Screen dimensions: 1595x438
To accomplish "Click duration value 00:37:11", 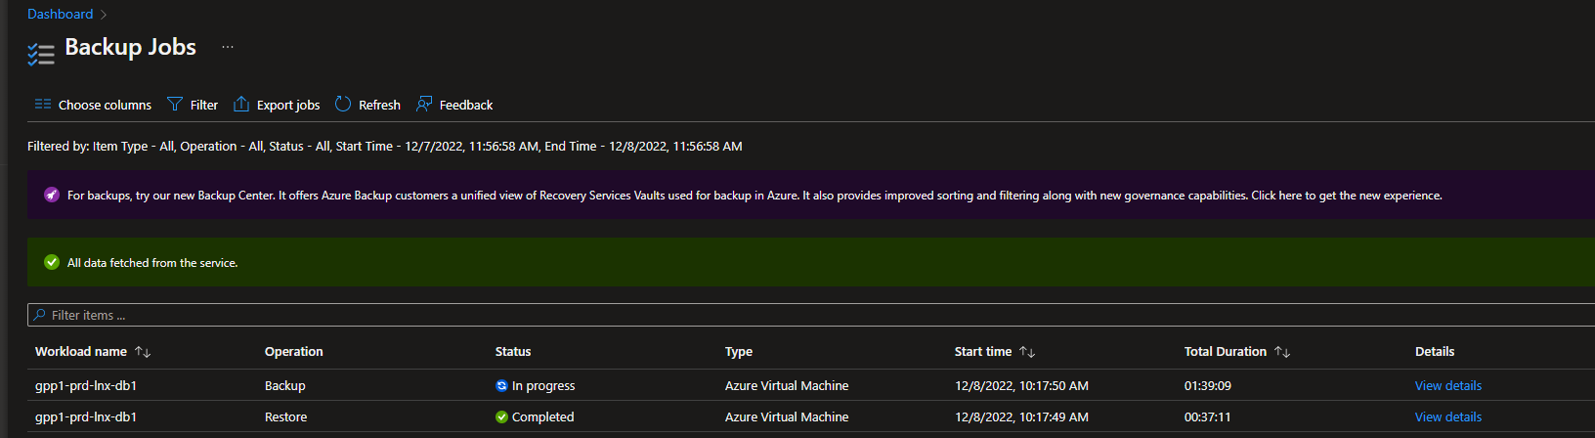I will (x=1208, y=416).
